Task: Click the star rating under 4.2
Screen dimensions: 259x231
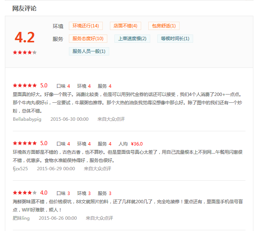Action: coord(24,52)
